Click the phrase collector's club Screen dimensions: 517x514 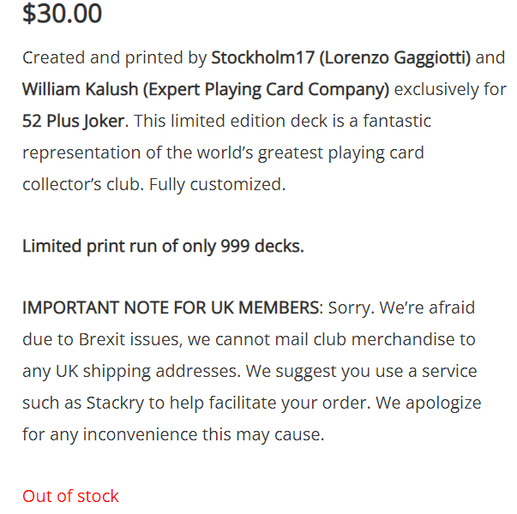tap(83, 184)
